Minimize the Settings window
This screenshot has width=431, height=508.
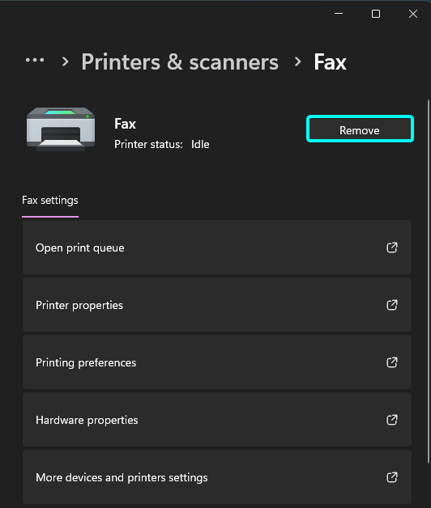[x=339, y=14]
